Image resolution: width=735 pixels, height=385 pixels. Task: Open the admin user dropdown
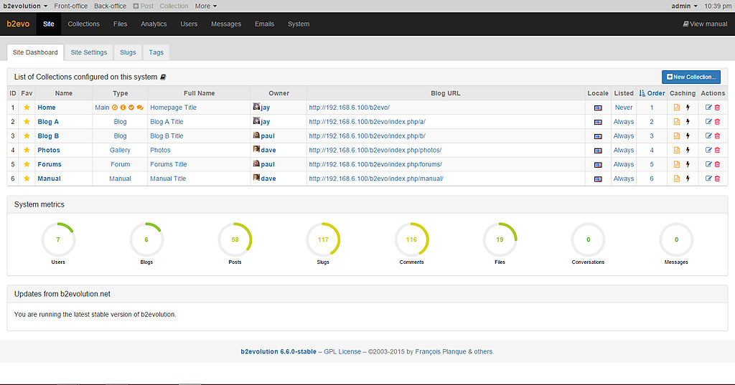[x=684, y=6]
